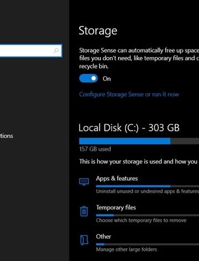Click the 157 GB used label
The height and width of the screenshot is (261, 199).
click(95, 149)
